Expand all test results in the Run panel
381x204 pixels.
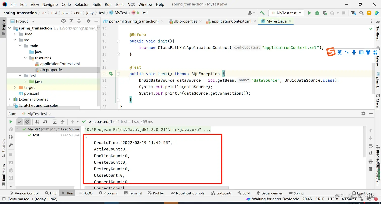coord(55,122)
